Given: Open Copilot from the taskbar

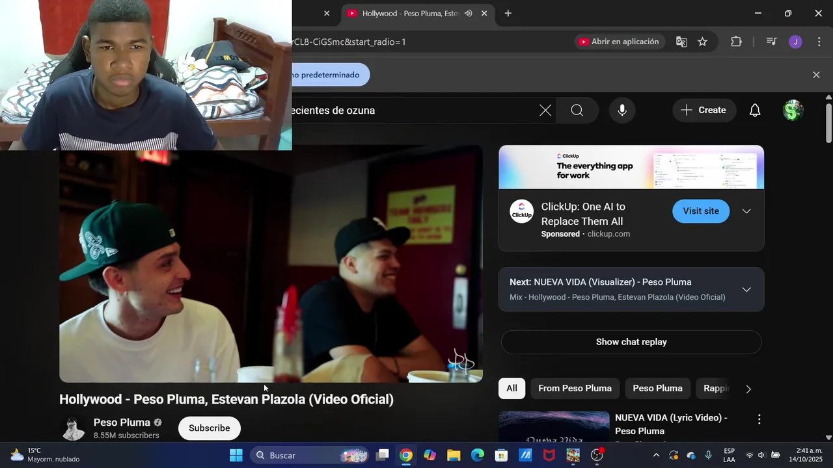Looking at the screenshot, I should (430, 455).
